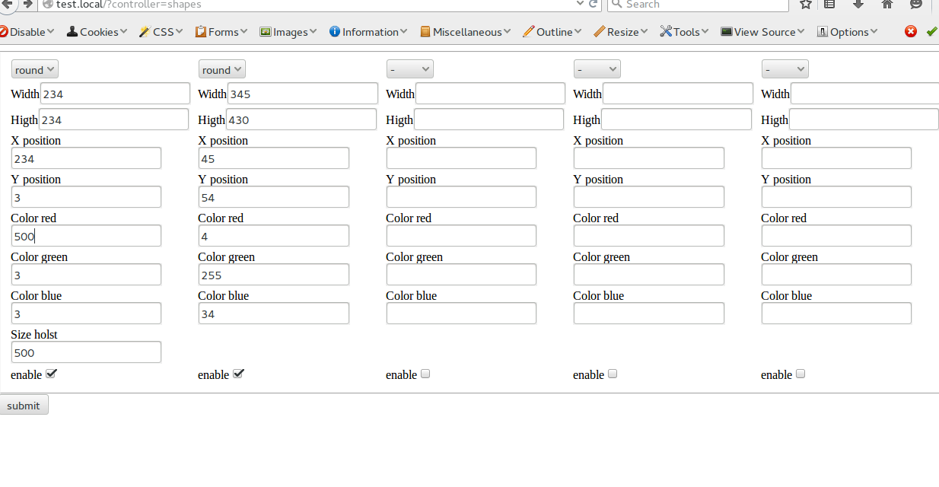939x487 pixels.
Task: Open the Options toolbar menu
Action: click(847, 32)
